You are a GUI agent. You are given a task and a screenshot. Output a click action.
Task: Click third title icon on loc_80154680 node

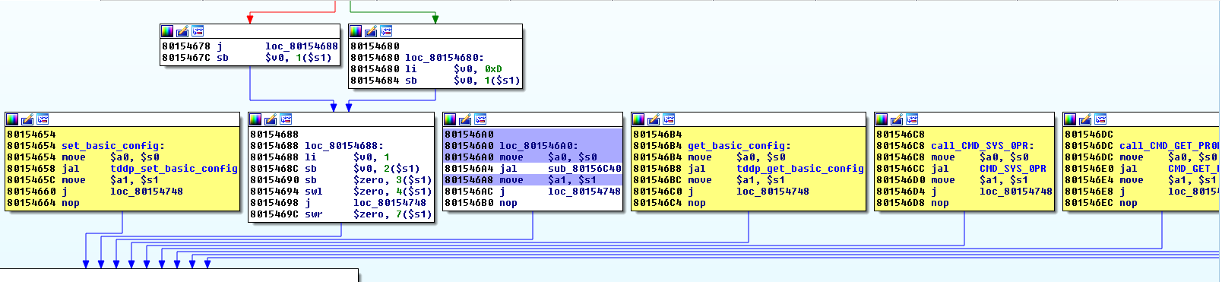(386, 31)
